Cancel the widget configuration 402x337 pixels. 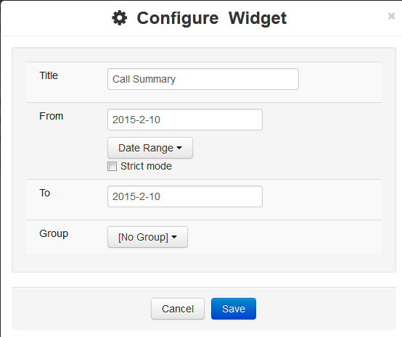[178, 309]
